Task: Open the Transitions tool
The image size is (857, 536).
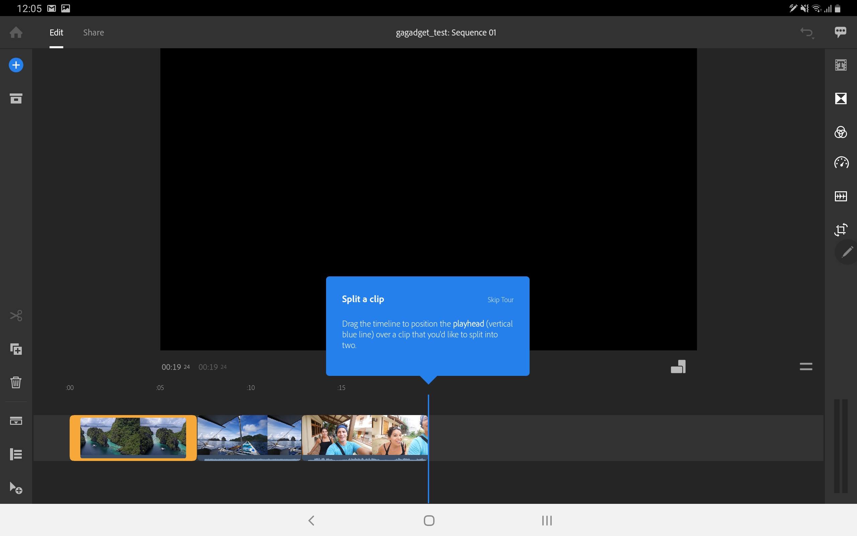Action: point(841,98)
